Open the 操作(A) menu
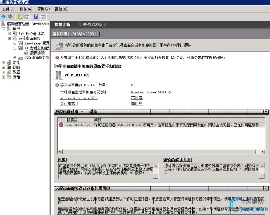The height and width of the screenshot is (215, 270). (26, 9)
